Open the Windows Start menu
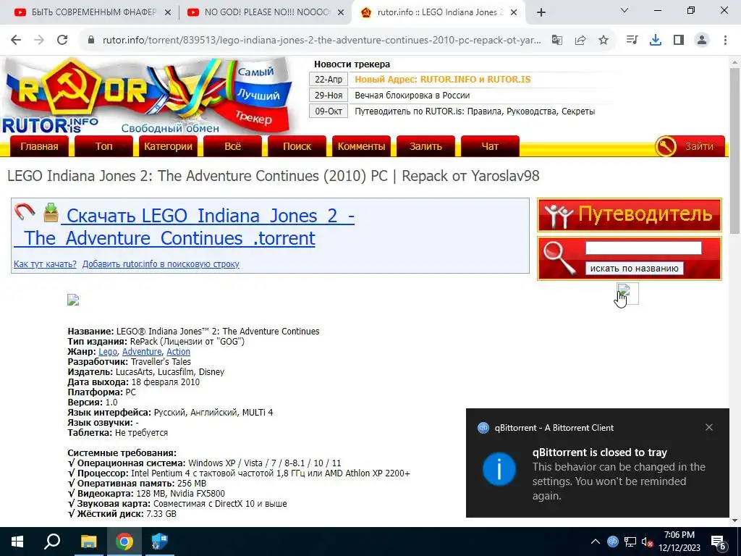Image resolution: width=741 pixels, height=556 pixels. [17, 542]
